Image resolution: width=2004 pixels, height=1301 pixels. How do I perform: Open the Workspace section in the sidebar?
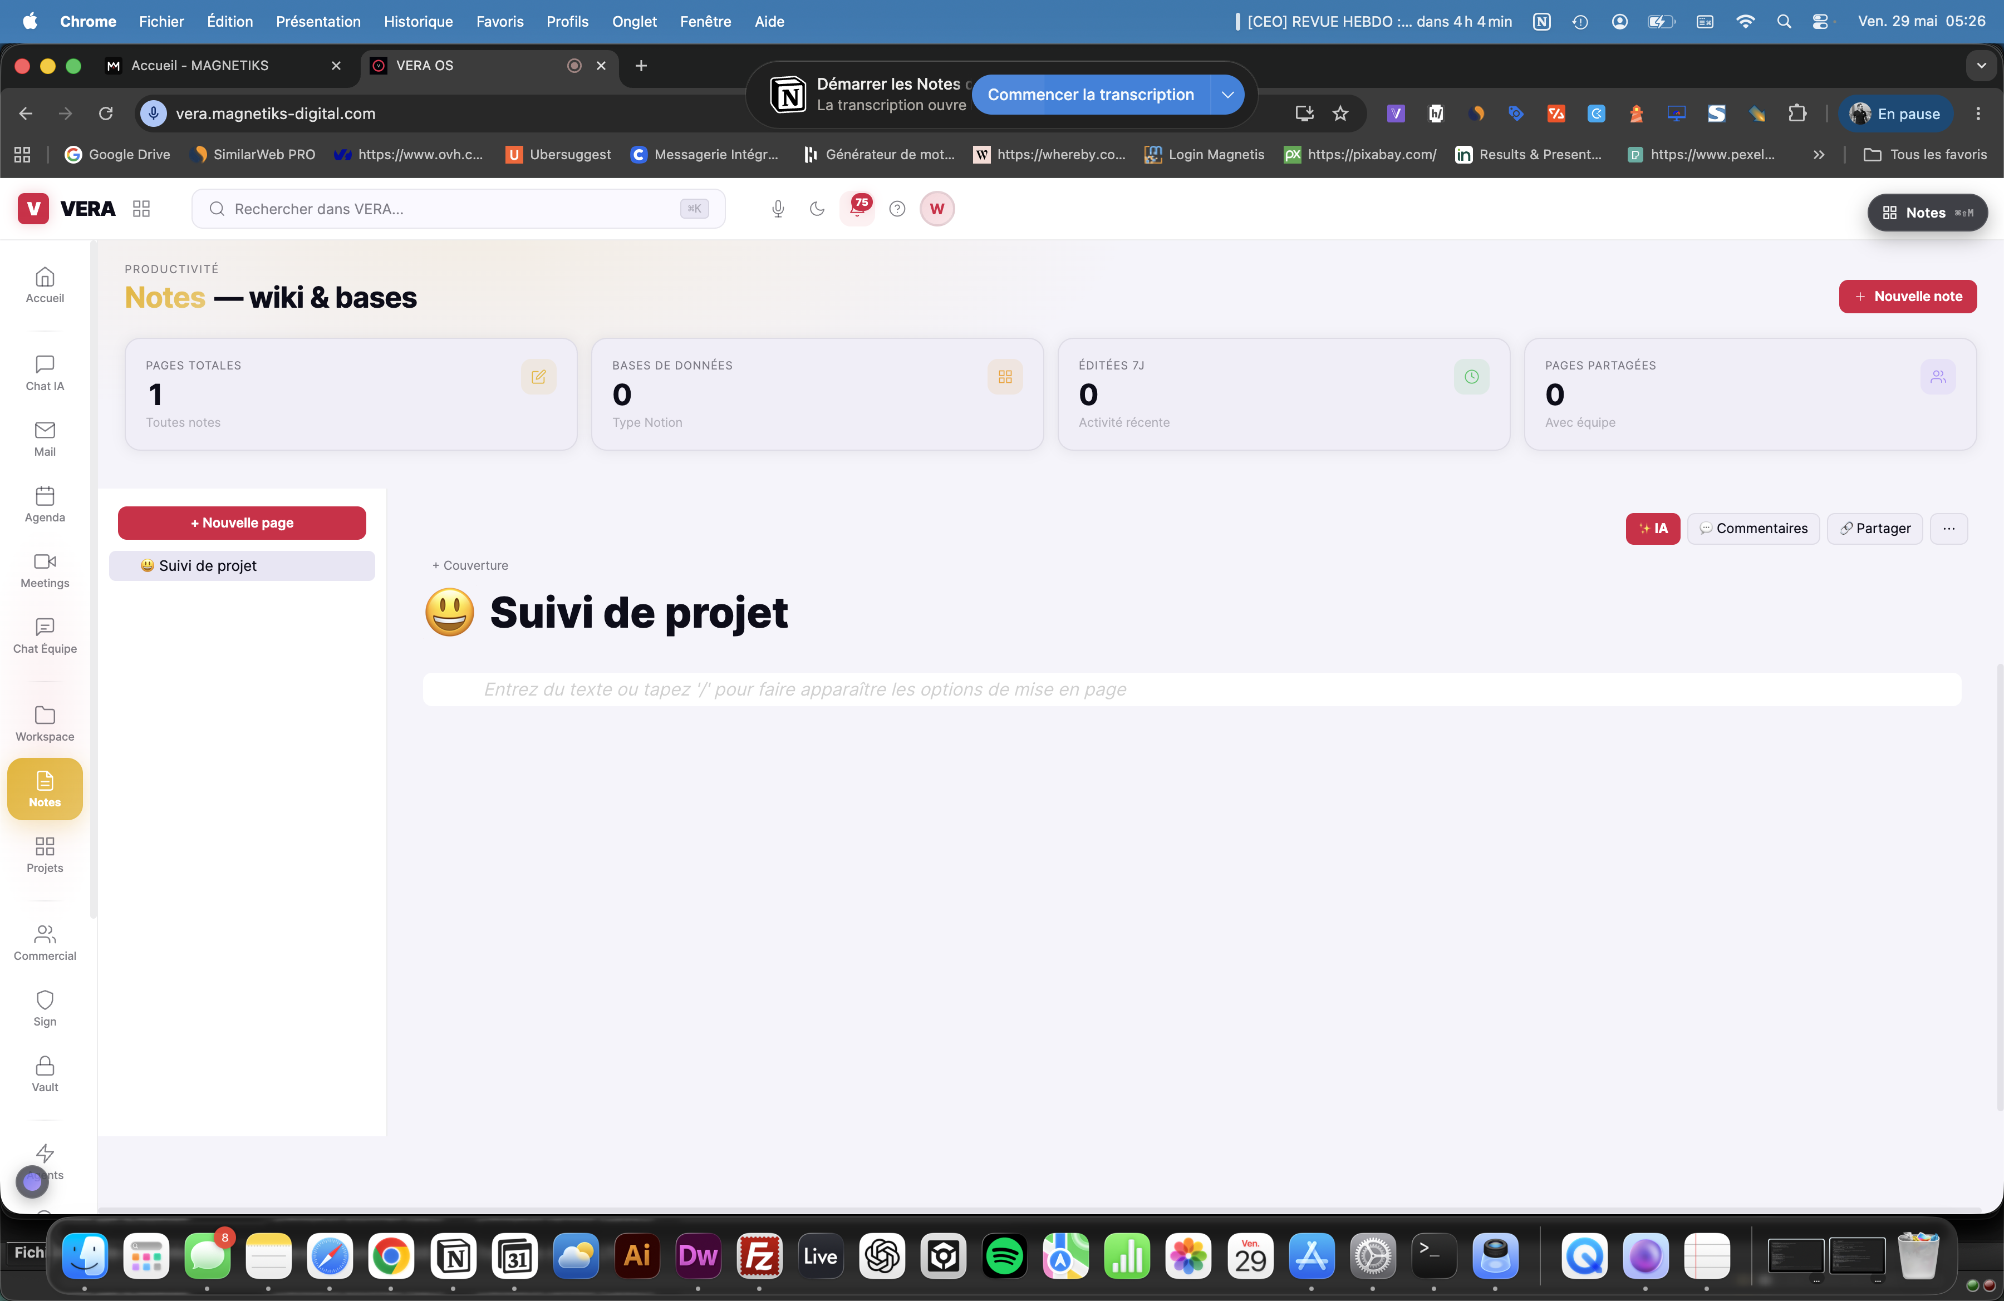[45, 724]
